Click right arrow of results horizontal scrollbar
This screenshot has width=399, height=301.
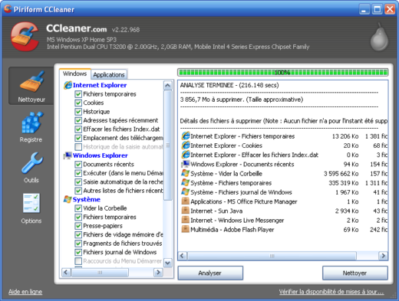pos(383,256)
